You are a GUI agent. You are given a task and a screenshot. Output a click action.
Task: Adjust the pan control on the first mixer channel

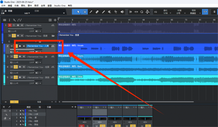(84, 119)
